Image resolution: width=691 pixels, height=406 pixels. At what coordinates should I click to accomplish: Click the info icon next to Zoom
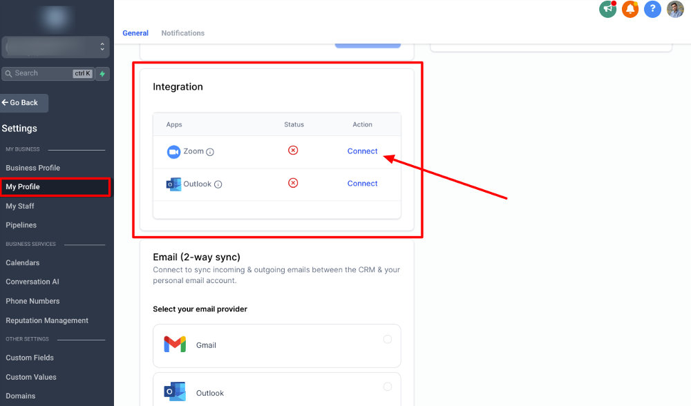(210, 152)
